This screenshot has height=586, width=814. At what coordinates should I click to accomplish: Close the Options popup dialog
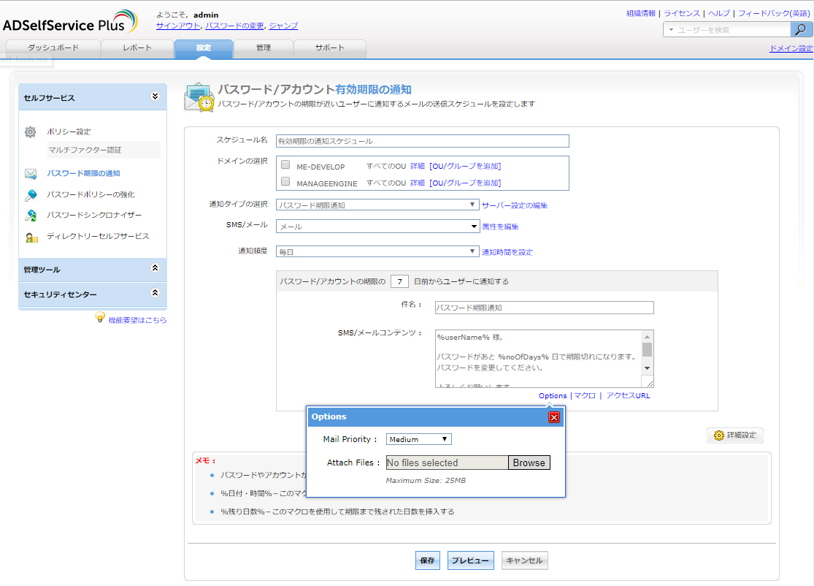coord(554,417)
